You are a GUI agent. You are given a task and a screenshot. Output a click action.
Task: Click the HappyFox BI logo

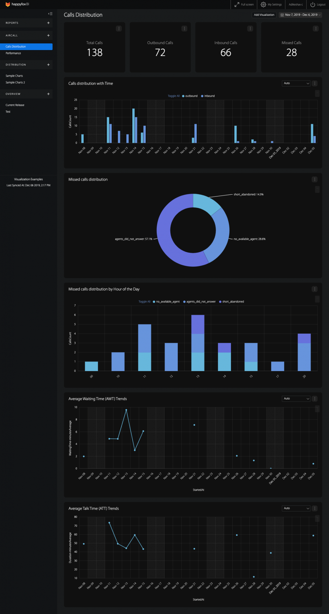[17, 4]
